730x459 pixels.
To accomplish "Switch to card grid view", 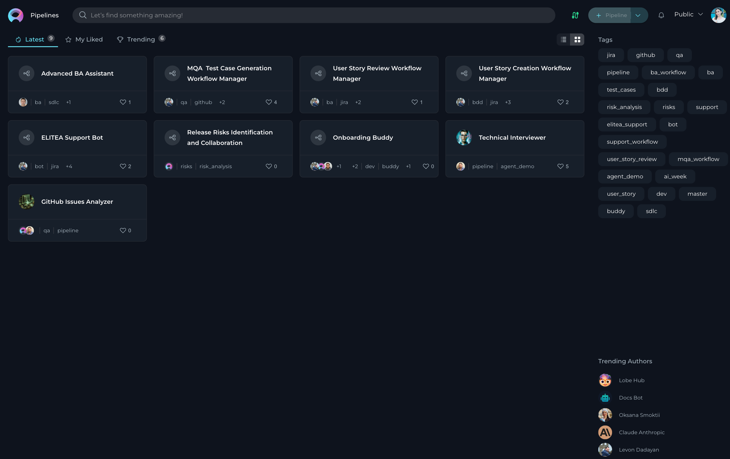I will (x=577, y=40).
